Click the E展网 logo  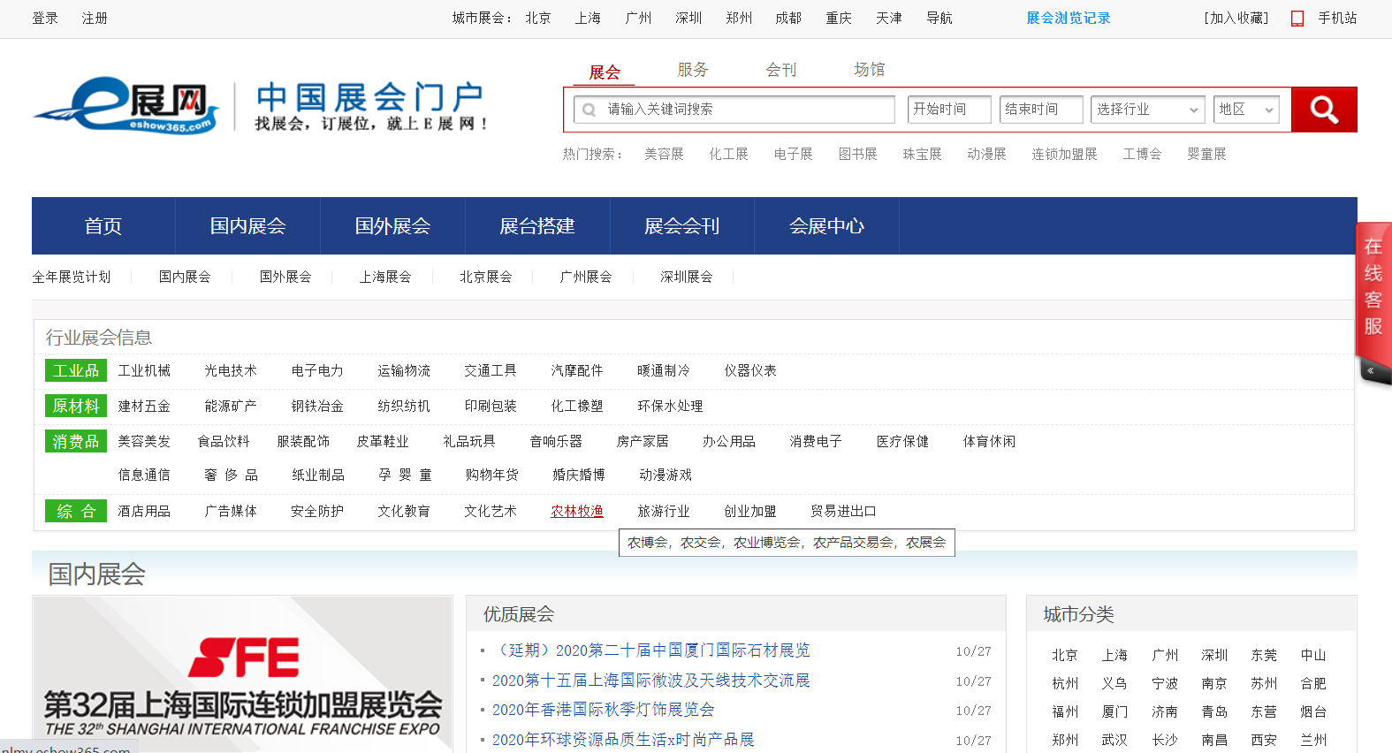coord(126,104)
